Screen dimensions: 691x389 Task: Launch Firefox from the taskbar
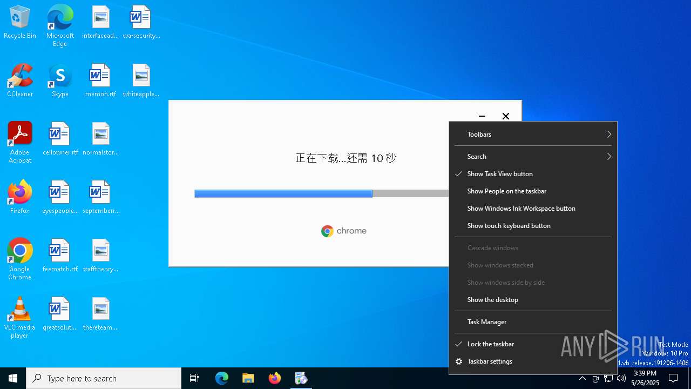click(275, 378)
